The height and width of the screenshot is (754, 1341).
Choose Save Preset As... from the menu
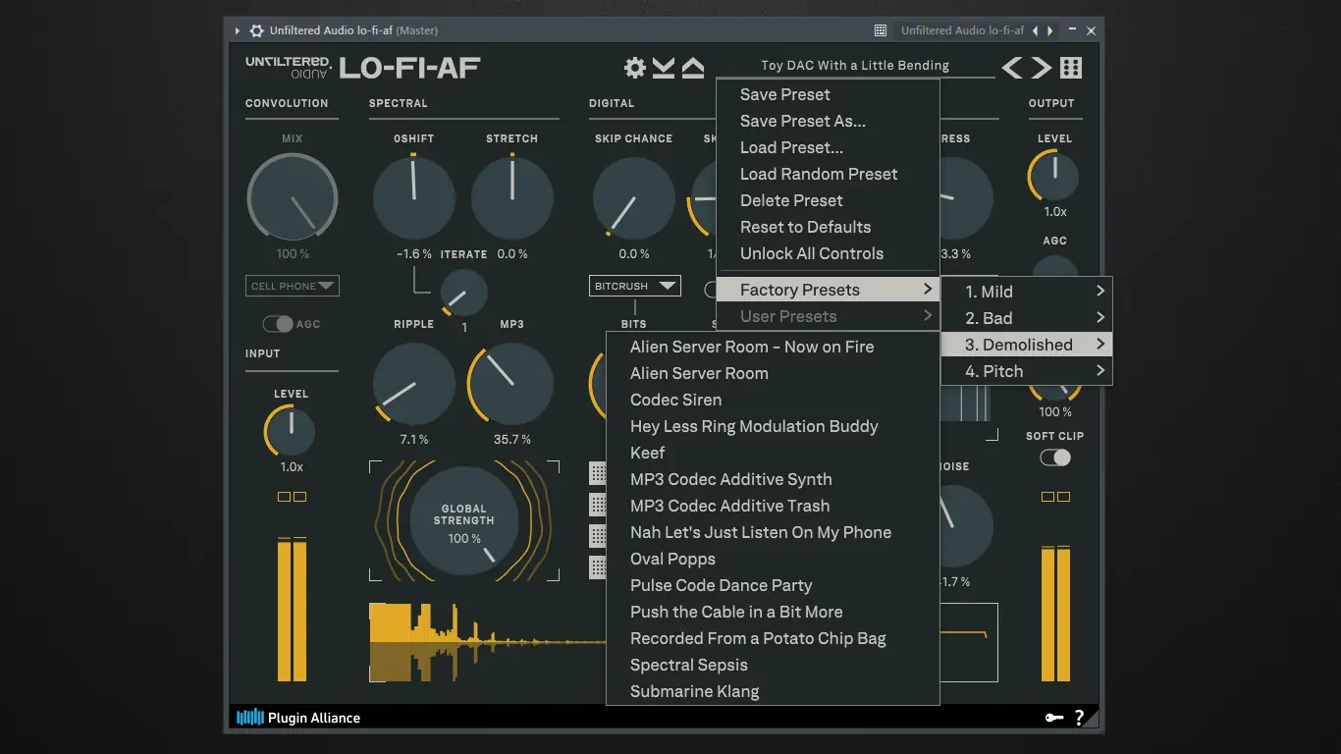(x=828, y=121)
